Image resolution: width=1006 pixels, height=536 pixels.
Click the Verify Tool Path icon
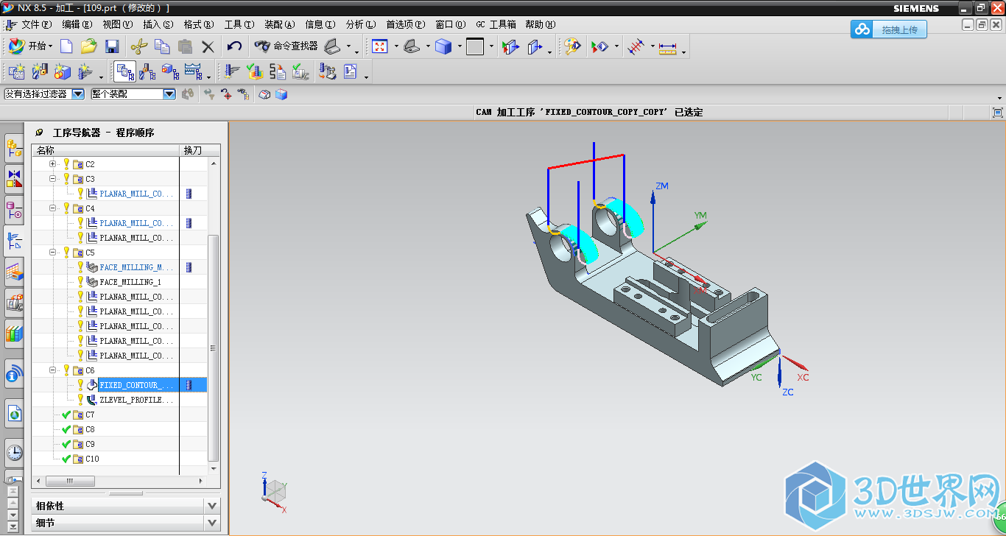[x=256, y=71]
